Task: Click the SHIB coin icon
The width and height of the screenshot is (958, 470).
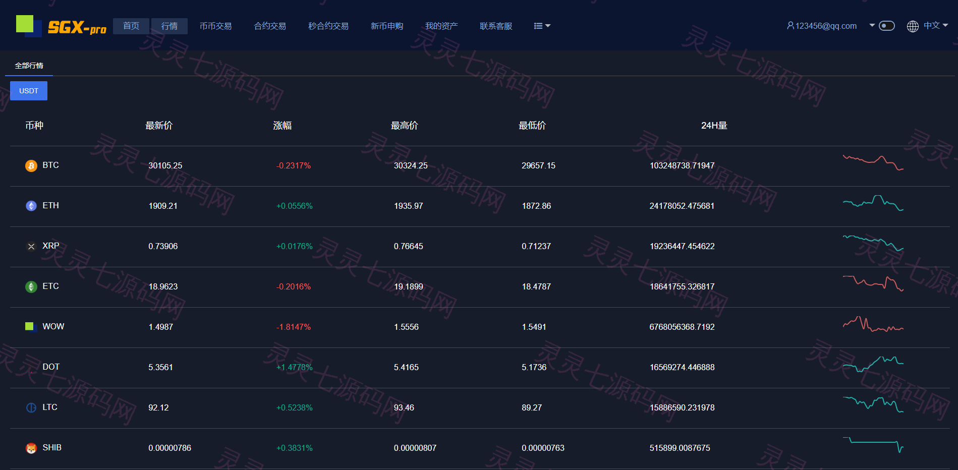Action: [31, 448]
